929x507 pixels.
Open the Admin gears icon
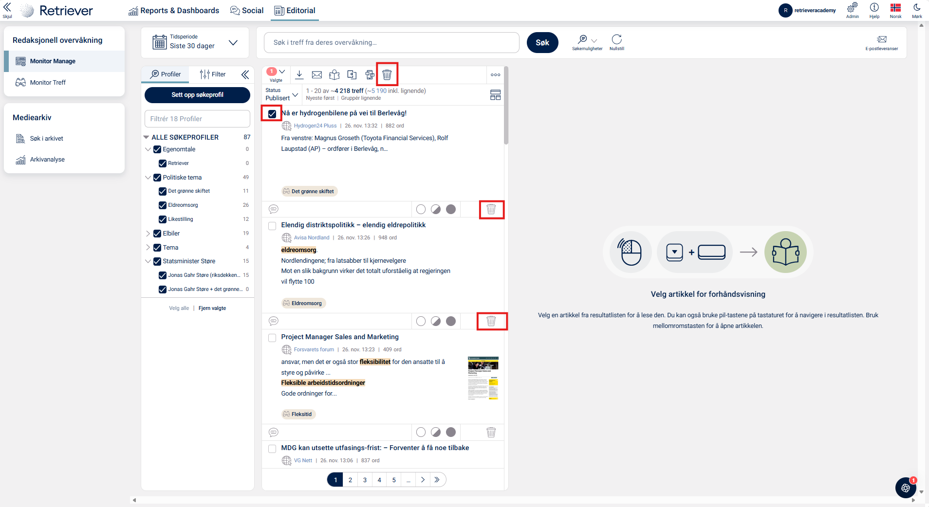pos(852,7)
